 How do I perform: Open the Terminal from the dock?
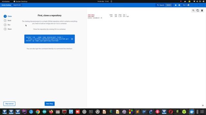(x=91, y=112)
